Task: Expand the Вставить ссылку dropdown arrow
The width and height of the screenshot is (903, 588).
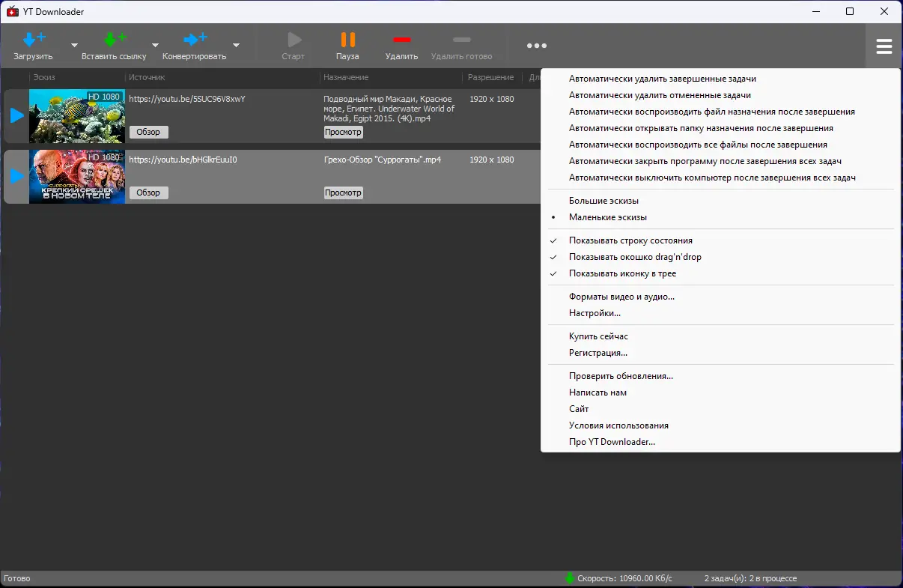Action: coord(155,45)
